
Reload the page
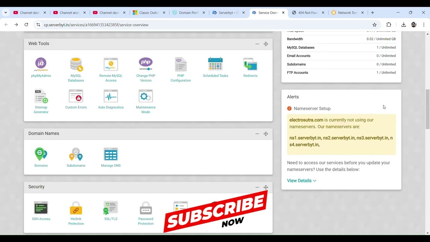coord(26,25)
